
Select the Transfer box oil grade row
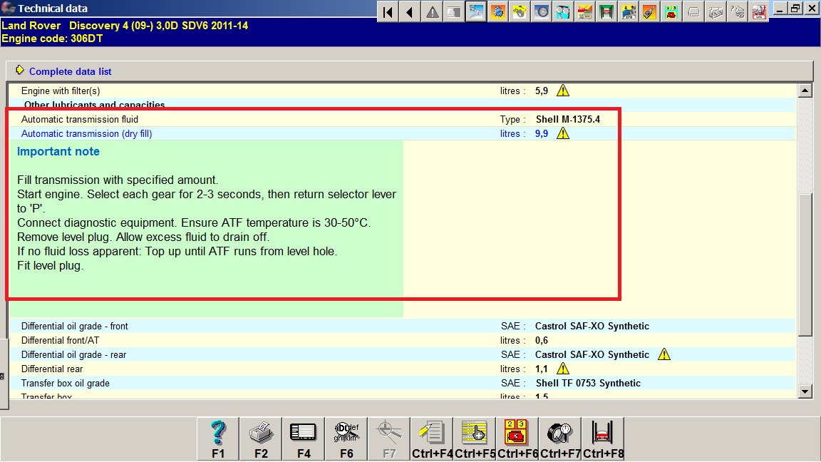(x=66, y=383)
